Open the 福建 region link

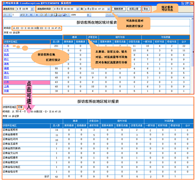[x=6, y=68]
